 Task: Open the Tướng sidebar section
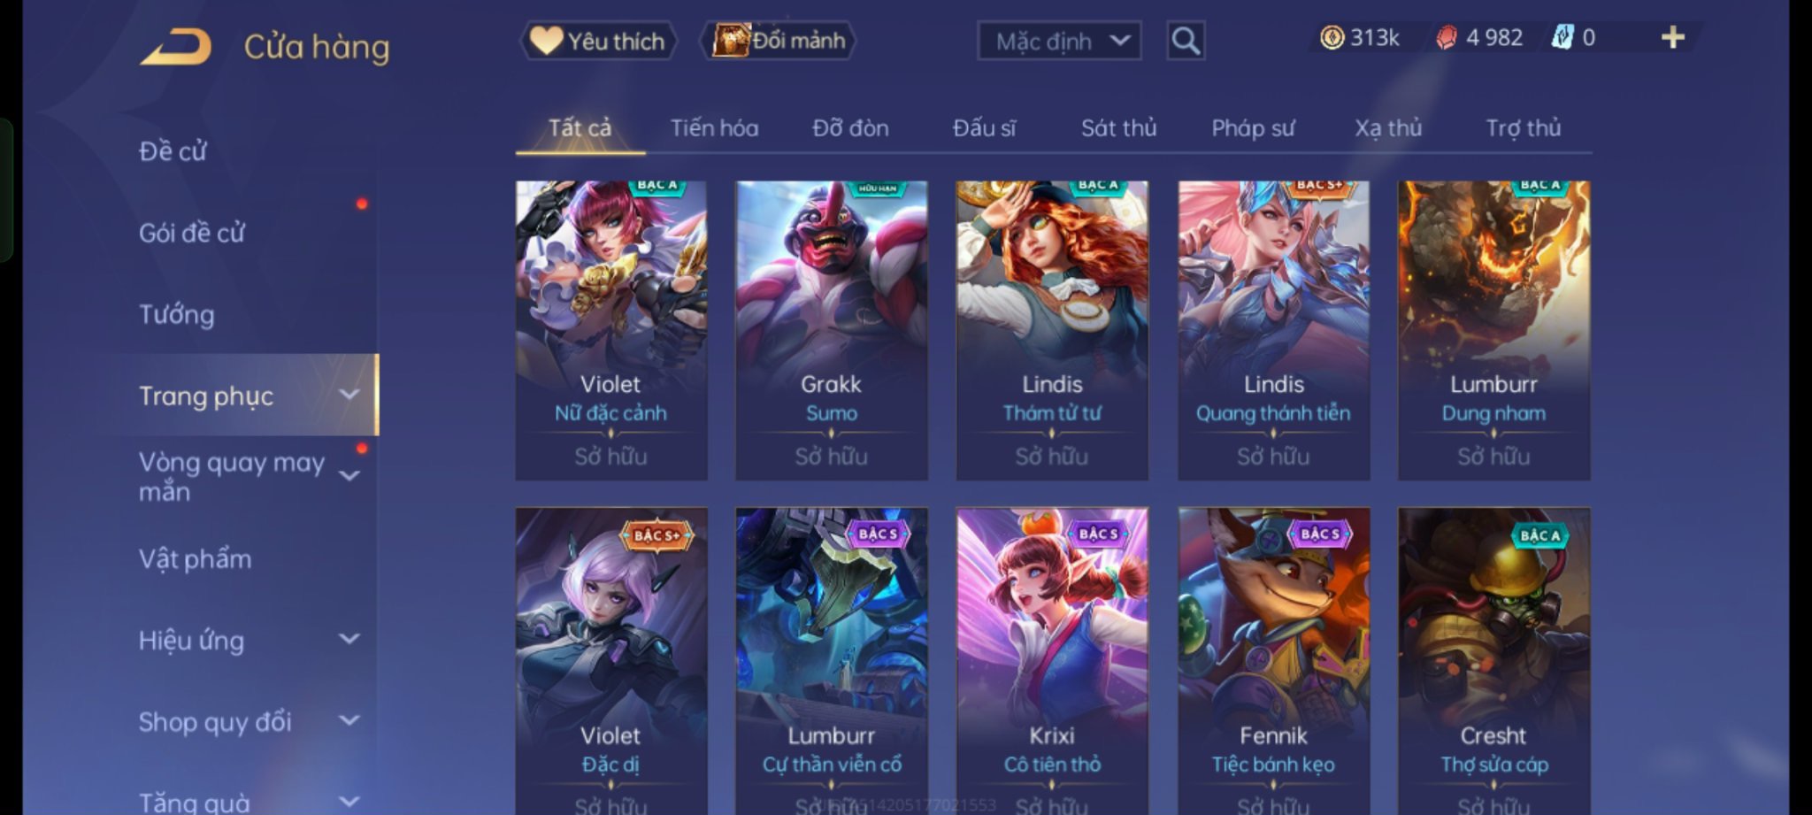(x=176, y=314)
